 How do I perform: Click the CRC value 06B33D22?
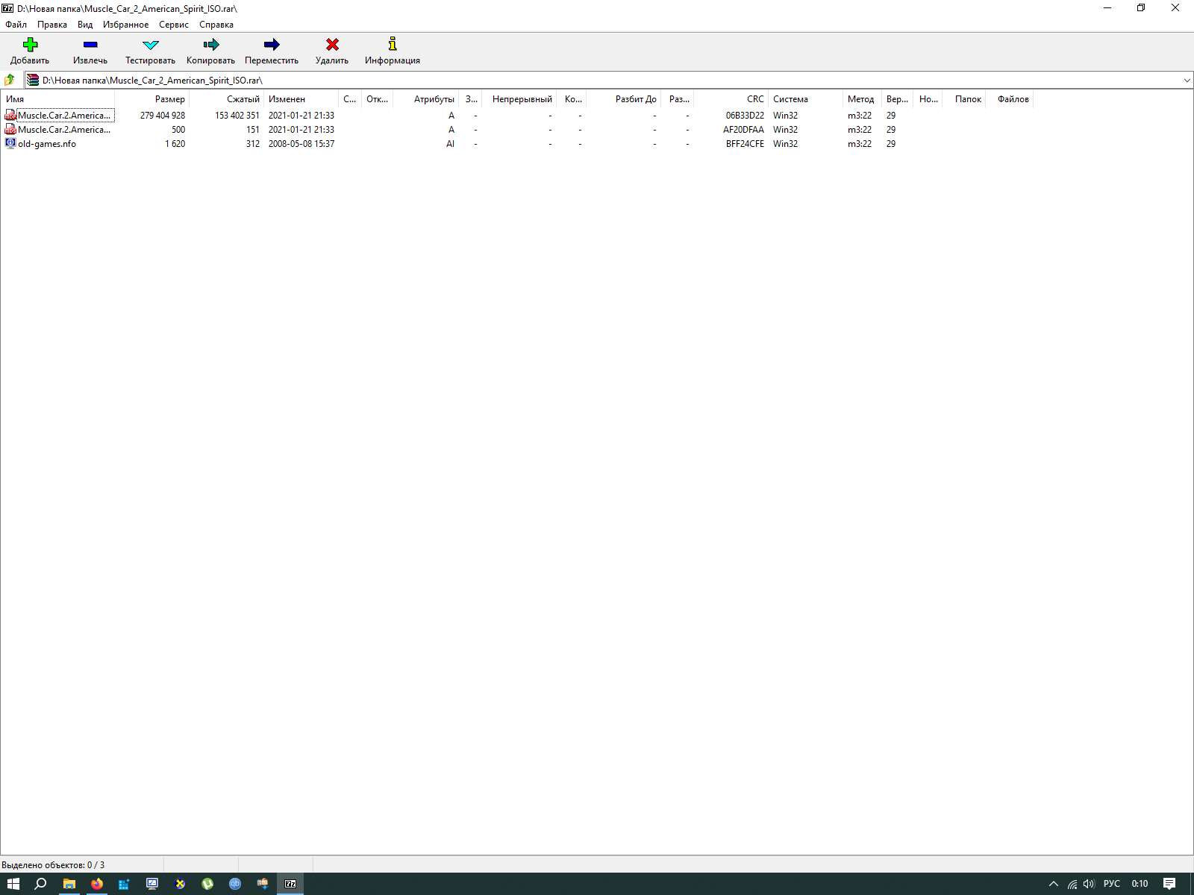pyautogui.click(x=745, y=116)
